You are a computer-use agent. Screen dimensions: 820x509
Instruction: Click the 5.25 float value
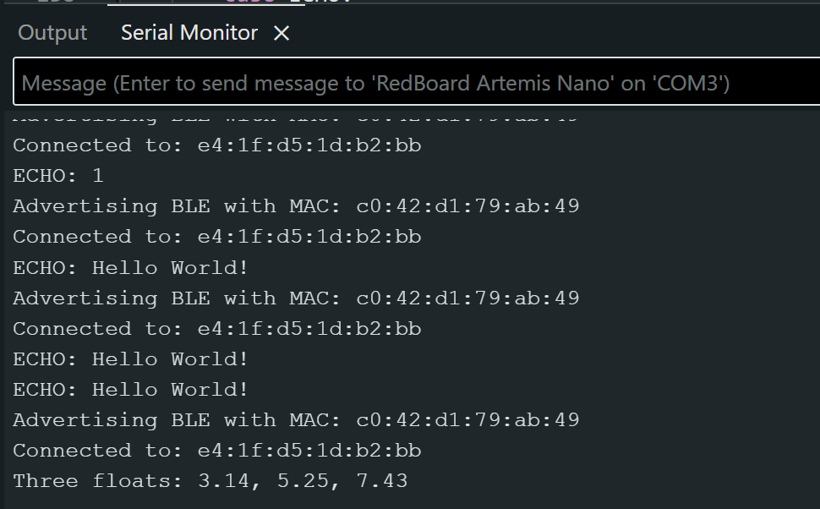tap(294, 481)
